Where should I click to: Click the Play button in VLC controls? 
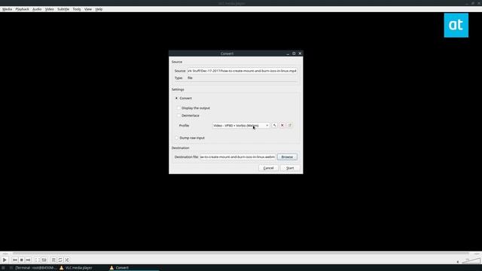tap(5, 260)
